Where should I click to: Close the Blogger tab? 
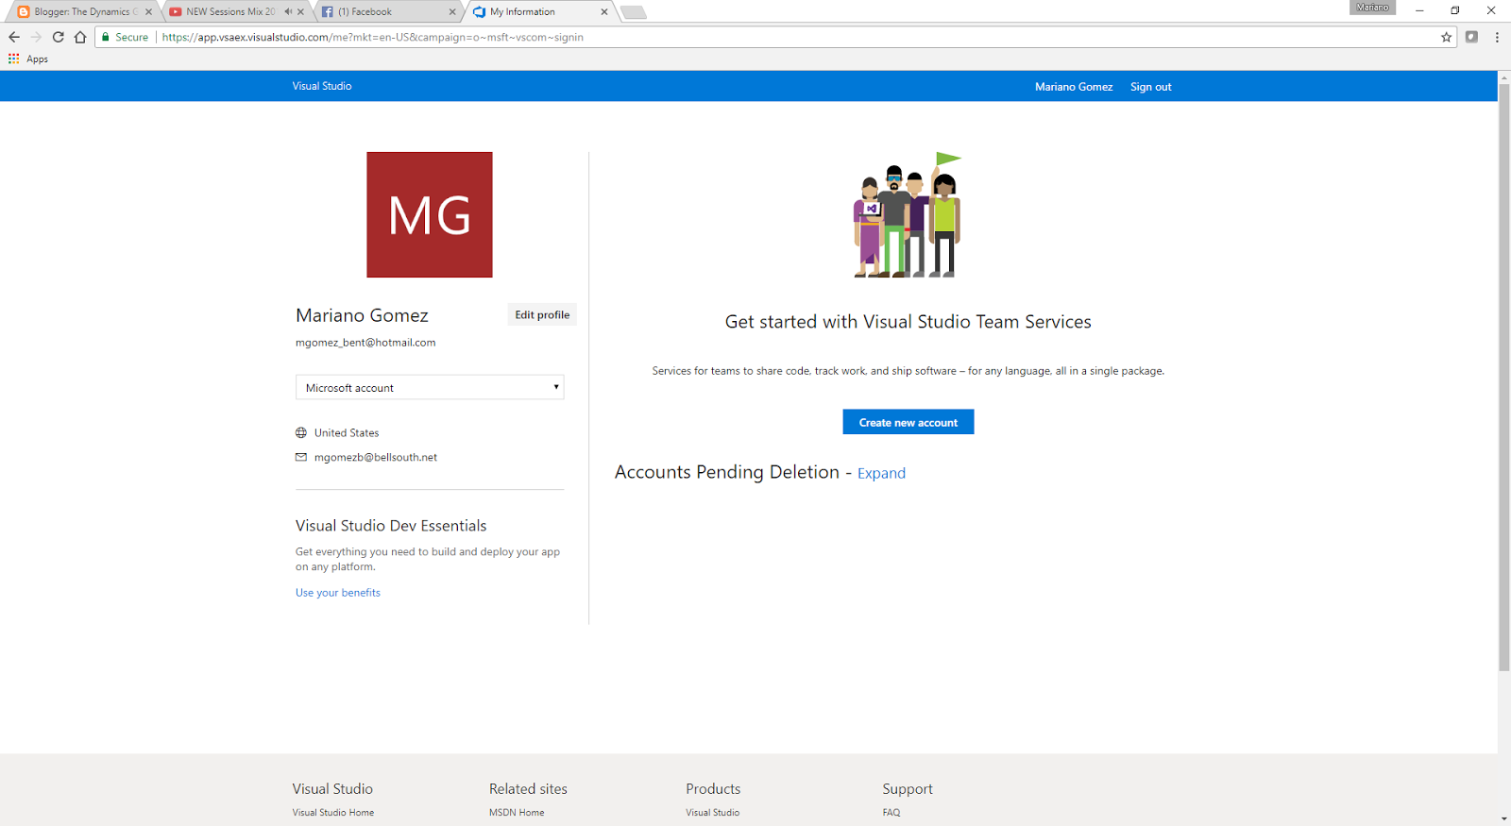point(148,11)
